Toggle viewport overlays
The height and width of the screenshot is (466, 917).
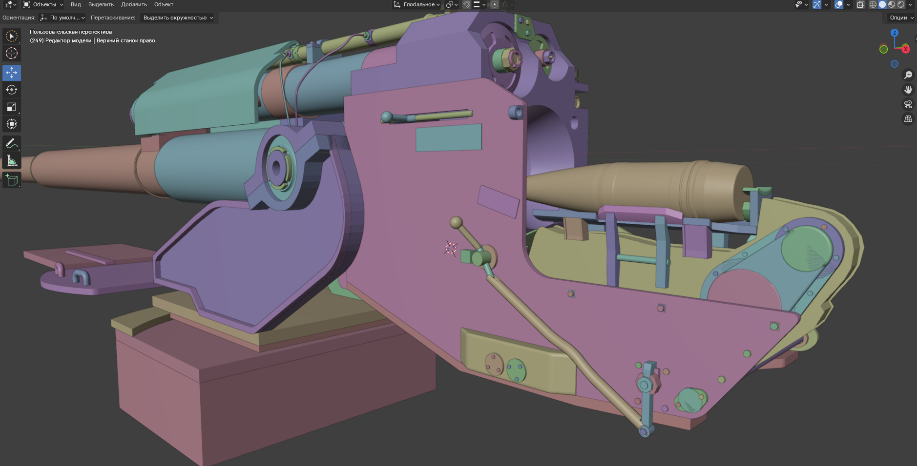tap(839, 4)
